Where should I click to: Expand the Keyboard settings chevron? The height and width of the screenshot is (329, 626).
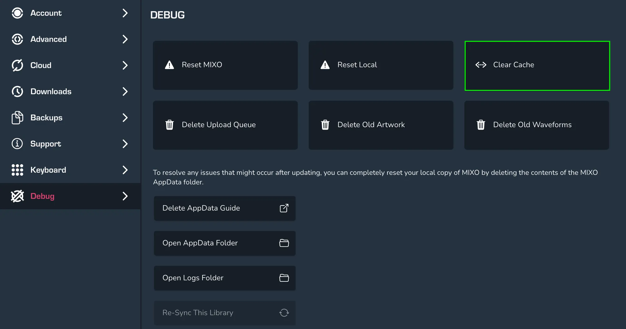[x=125, y=170]
